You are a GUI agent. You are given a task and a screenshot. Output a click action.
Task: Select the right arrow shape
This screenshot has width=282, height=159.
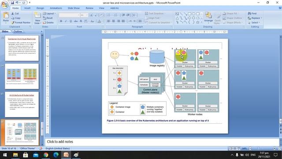(189, 18)
